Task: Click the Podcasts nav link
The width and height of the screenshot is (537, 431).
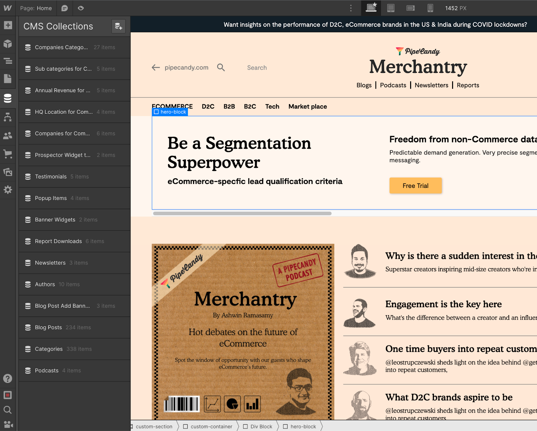Action: coord(393,85)
